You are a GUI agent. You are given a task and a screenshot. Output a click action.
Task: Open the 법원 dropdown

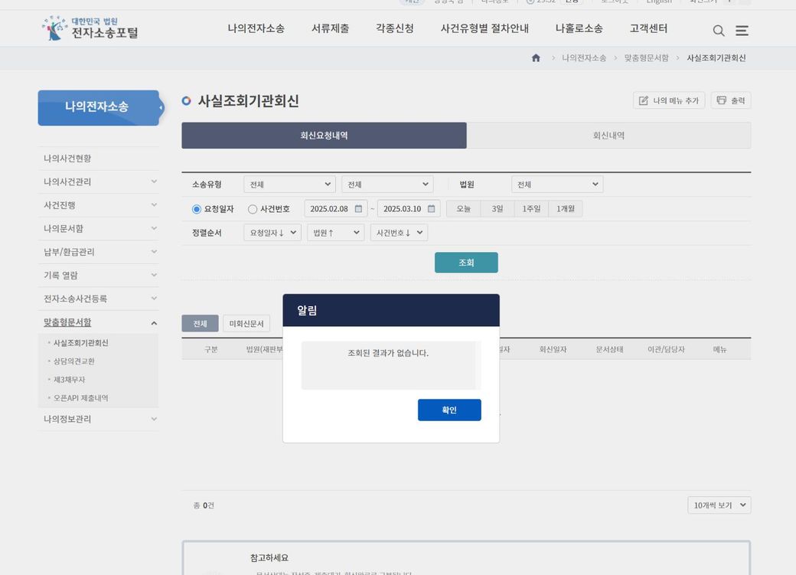click(556, 185)
